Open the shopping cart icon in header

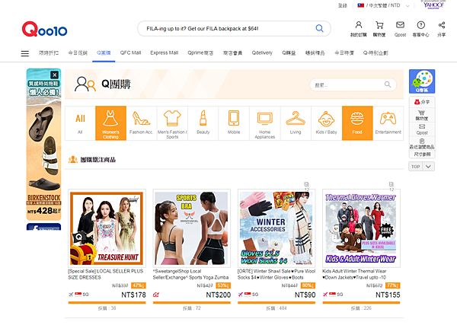point(379,25)
